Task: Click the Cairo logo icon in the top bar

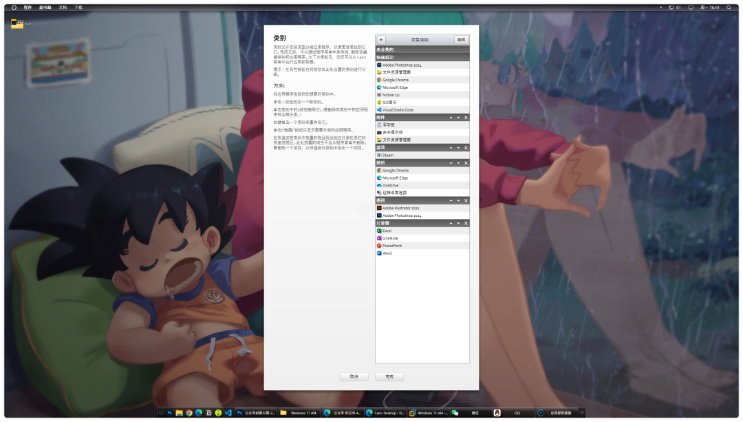Action: [x=14, y=8]
